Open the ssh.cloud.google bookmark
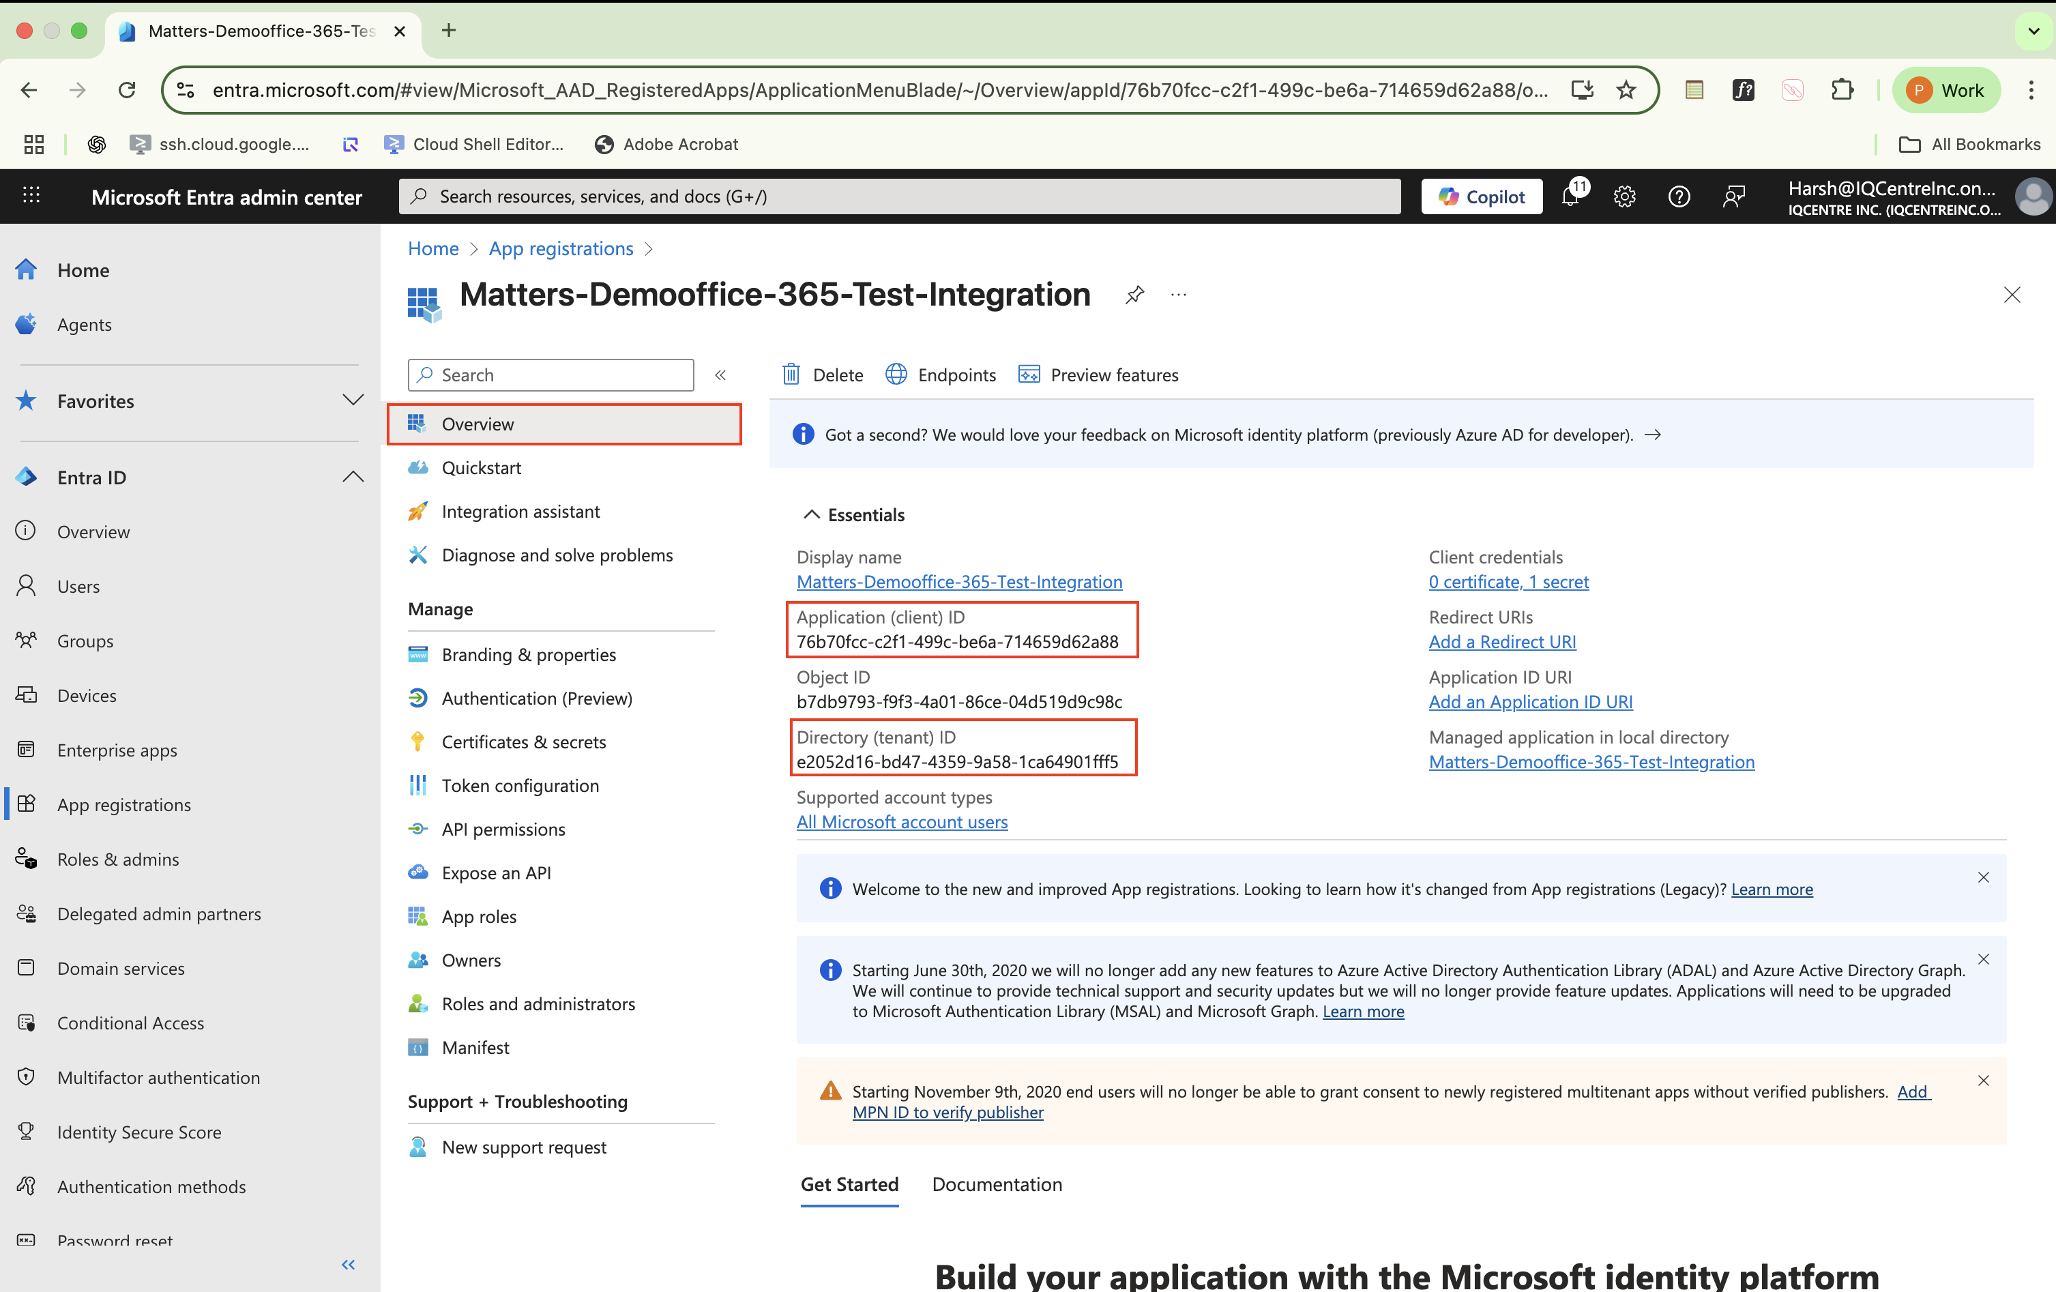 click(220, 145)
